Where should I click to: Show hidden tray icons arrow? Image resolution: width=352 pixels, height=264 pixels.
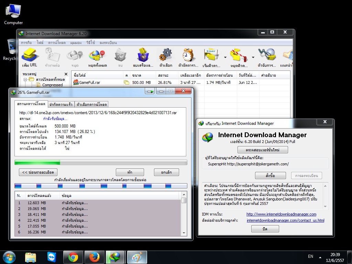(x=320, y=257)
